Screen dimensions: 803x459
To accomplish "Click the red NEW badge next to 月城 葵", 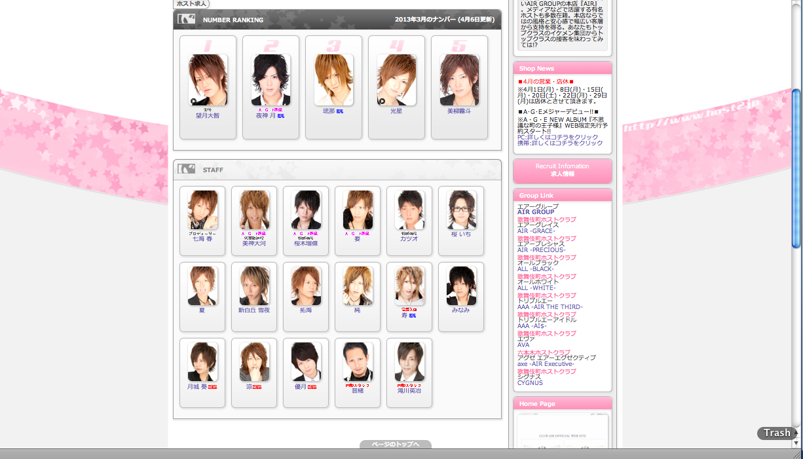I will click(x=212, y=387).
